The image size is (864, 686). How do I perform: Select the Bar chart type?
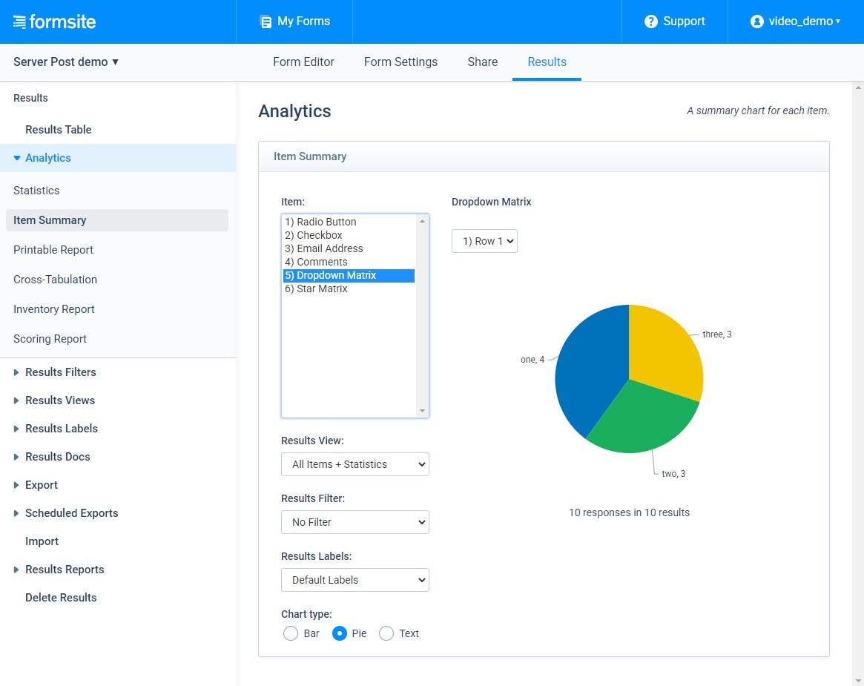pos(291,633)
